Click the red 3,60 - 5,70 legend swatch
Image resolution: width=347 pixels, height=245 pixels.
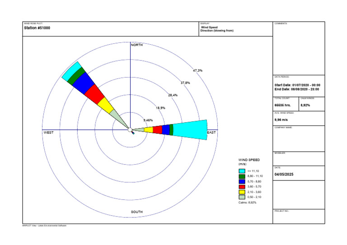pos(242,187)
